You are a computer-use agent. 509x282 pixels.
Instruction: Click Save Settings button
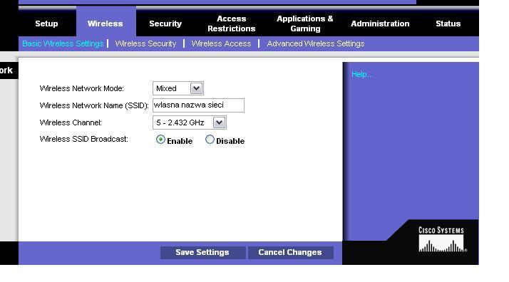pyautogui.click(x=202, y=253)
